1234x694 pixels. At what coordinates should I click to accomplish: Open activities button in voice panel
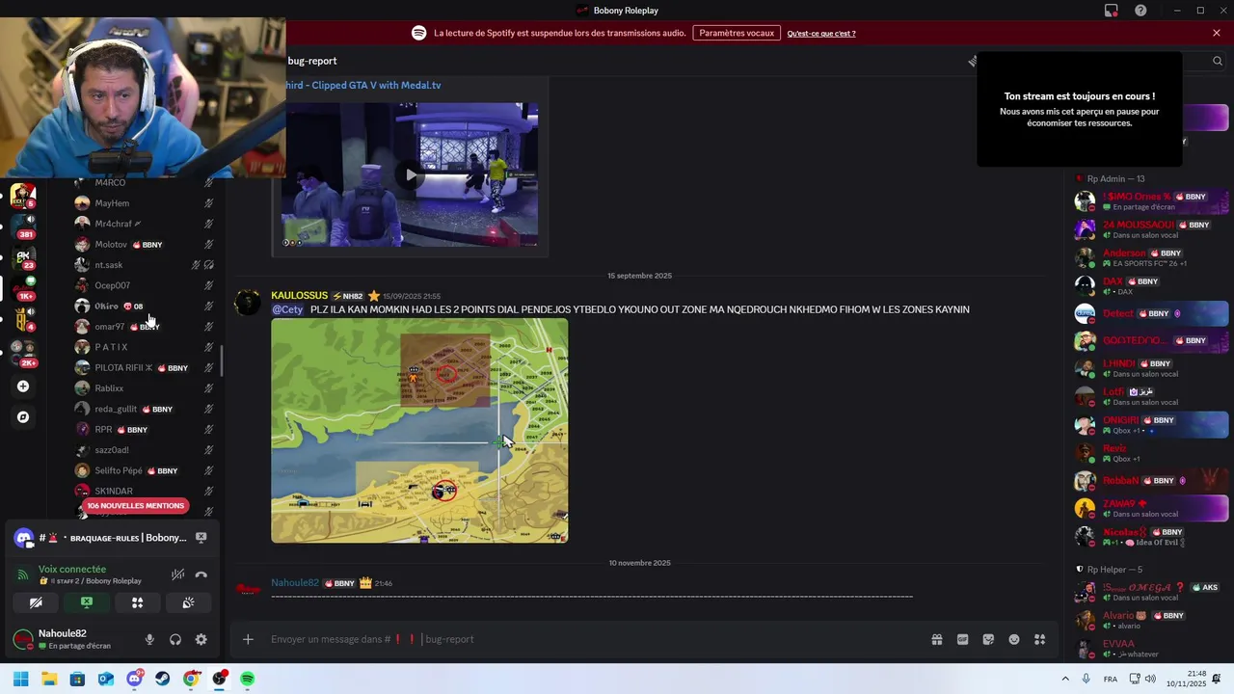click(x=137, y=602)
